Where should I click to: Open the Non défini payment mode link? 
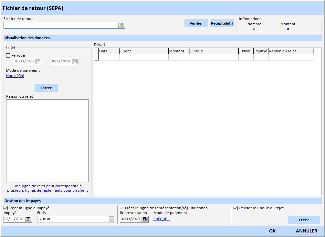[x=15, y=76]
